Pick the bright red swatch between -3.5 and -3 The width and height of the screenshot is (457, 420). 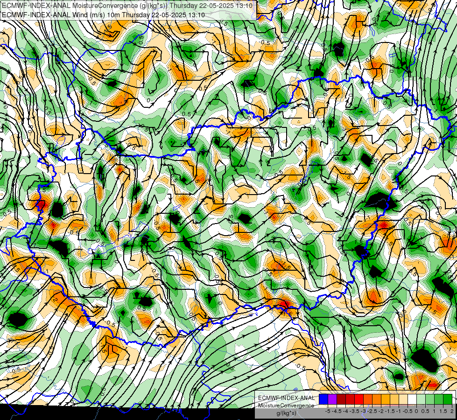pos(359,399)
